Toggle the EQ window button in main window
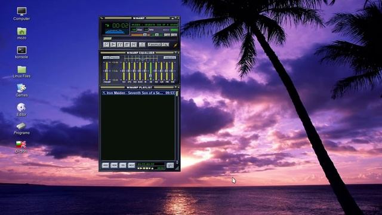 (x=167, y=35)
